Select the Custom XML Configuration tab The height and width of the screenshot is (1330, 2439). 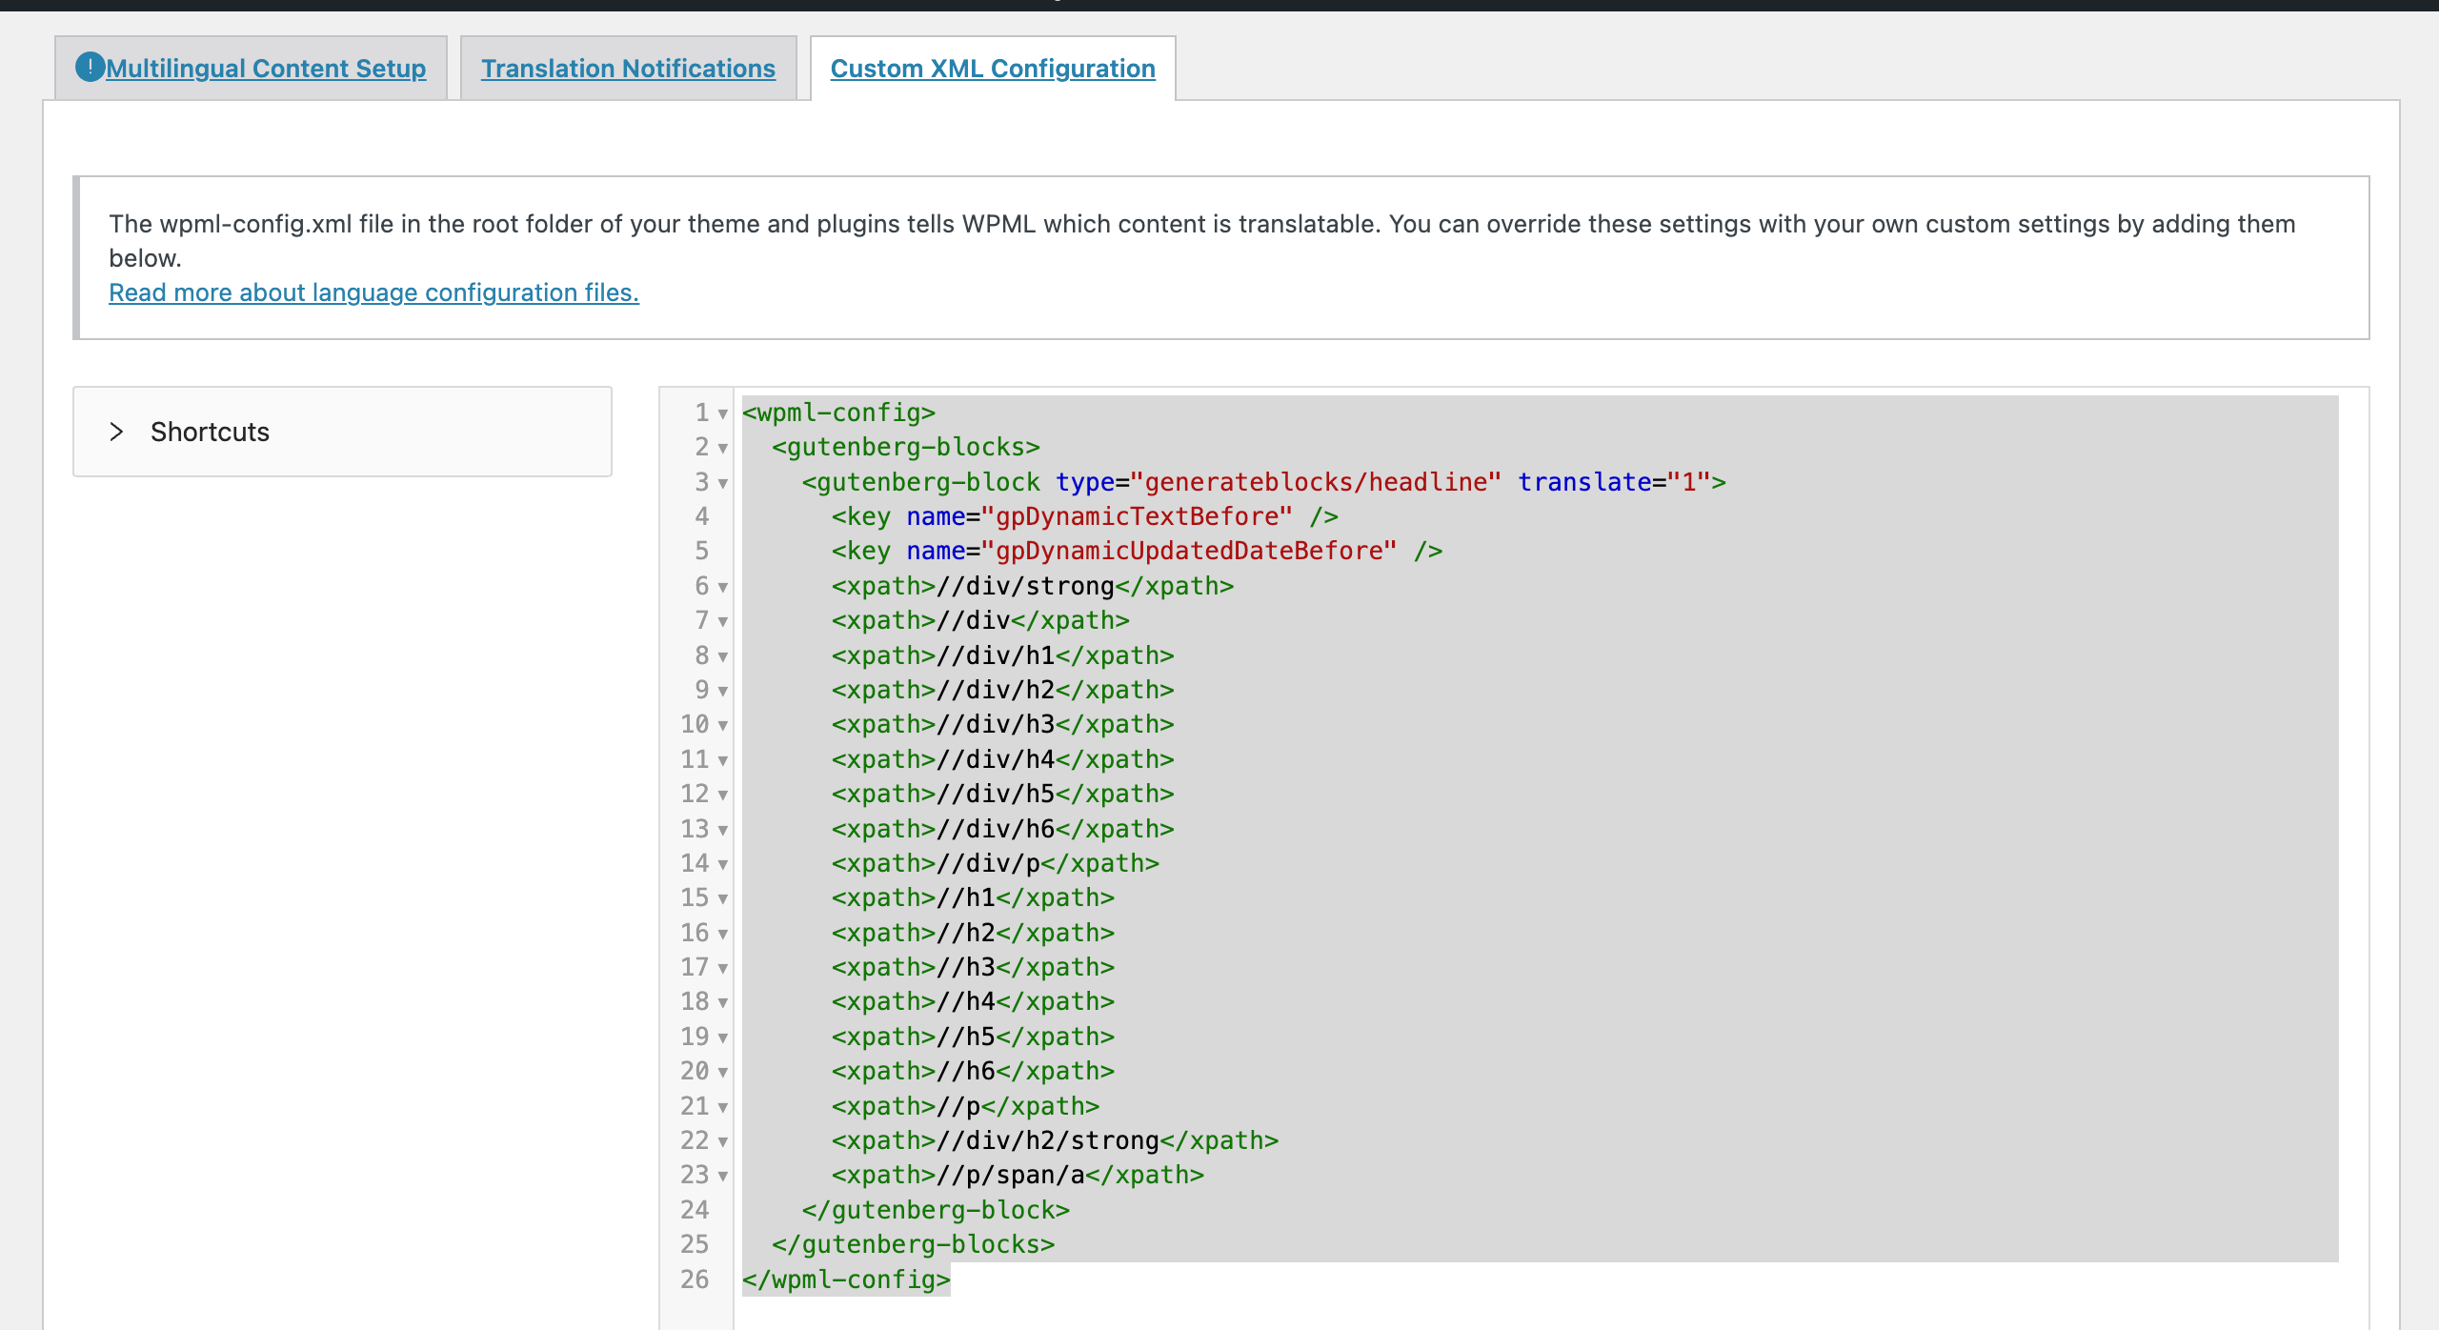tap(993, 69)
